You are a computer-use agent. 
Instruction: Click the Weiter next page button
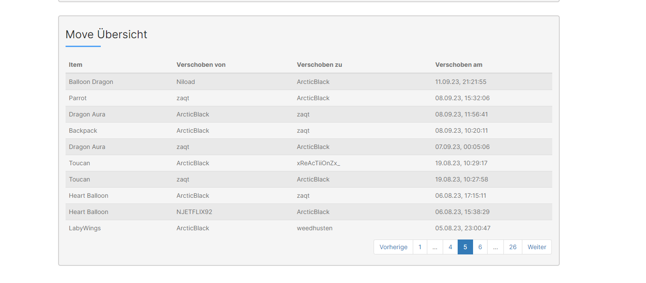tap(537, 247)
